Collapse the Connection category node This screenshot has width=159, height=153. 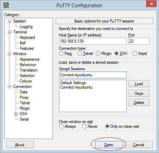9,87
